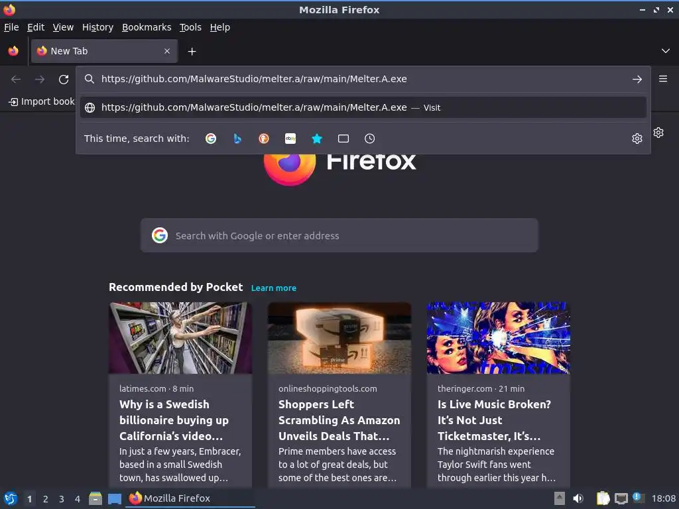Open the clipboard manager tray icon
The width and height of the screenshot is (679, 509).
tap(603, 498)
